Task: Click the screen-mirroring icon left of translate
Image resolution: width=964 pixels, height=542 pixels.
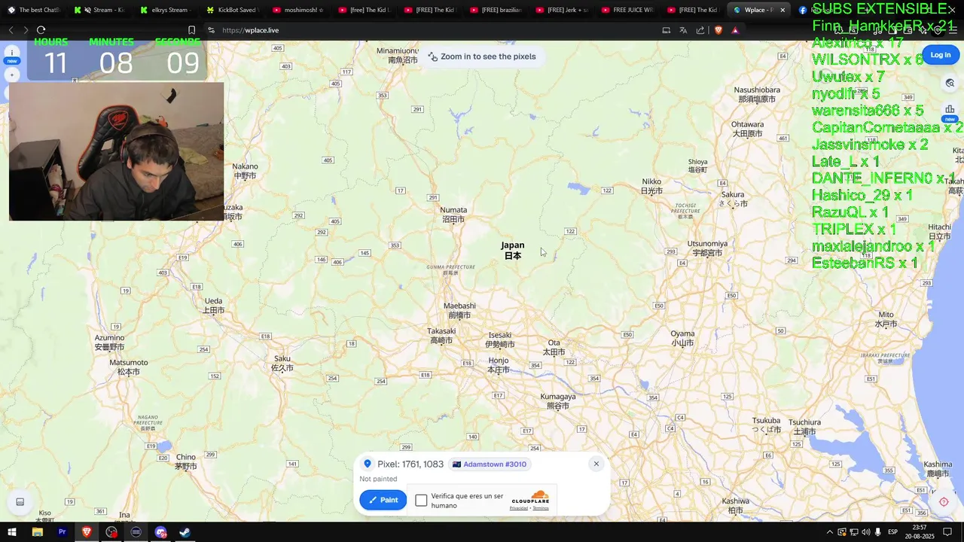Action: coord(666,30)
